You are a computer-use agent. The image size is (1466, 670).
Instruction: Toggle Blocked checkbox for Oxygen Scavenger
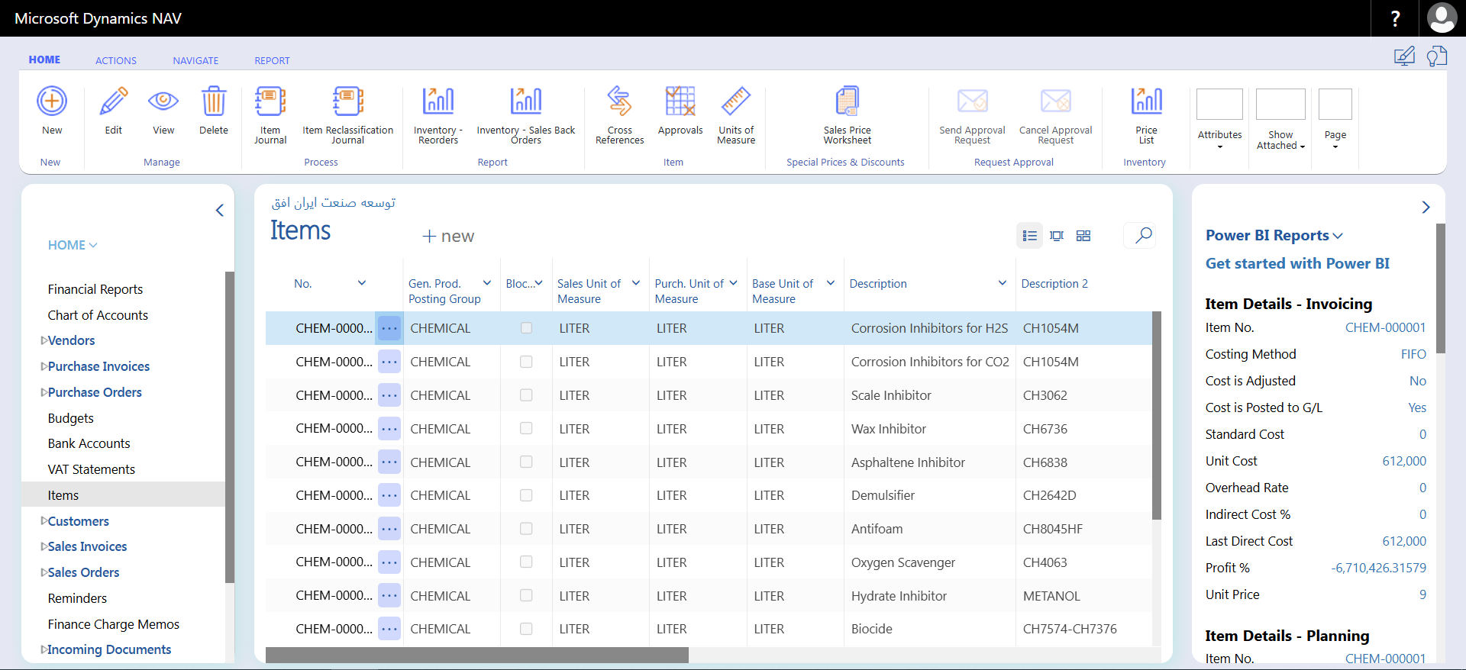tap(526, 562)
